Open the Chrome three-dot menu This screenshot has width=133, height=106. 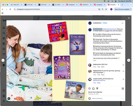(131, 9)
